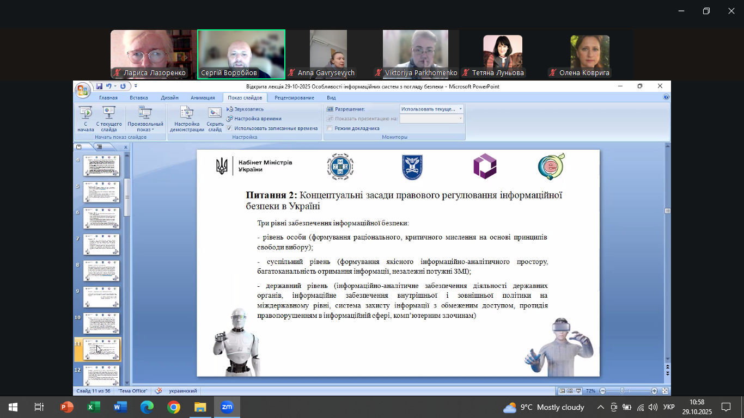Open the Анимация ribbon tab
This screenshot has width=744, height=418.
202,98
